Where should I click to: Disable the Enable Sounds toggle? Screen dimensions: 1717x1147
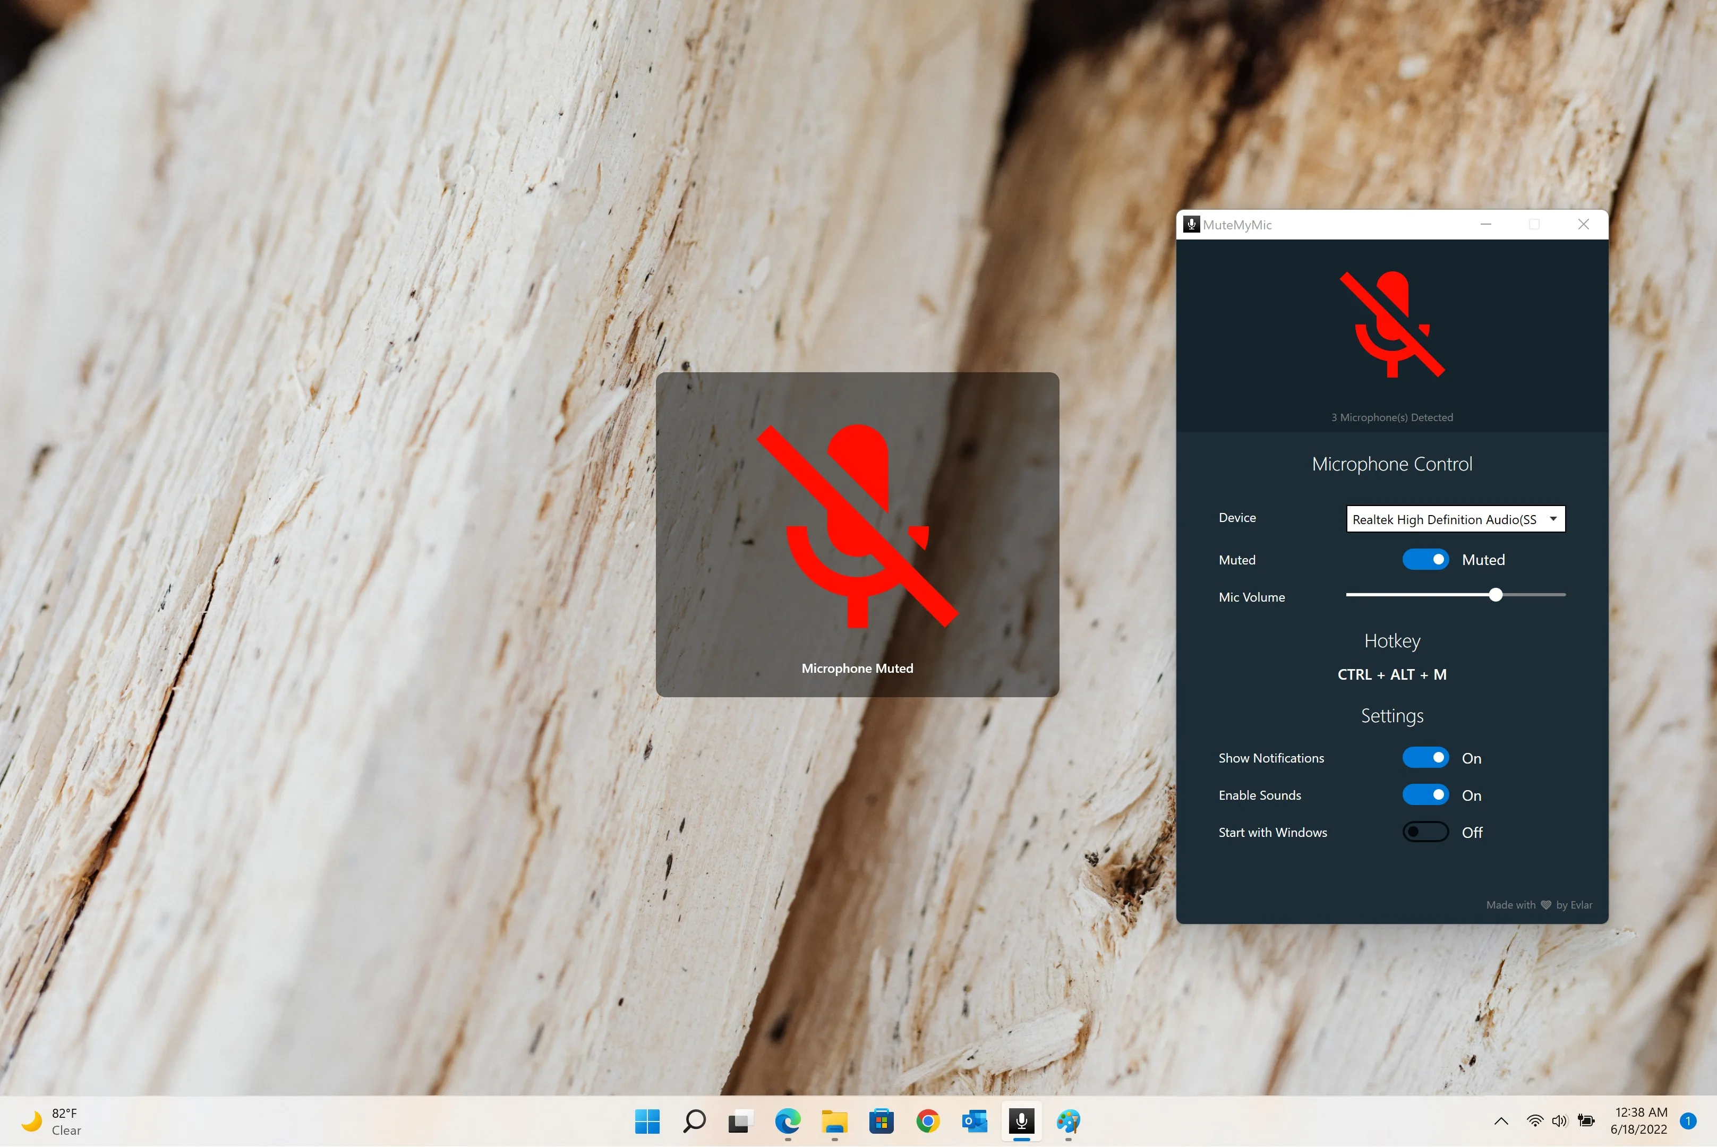[1425, 795]
